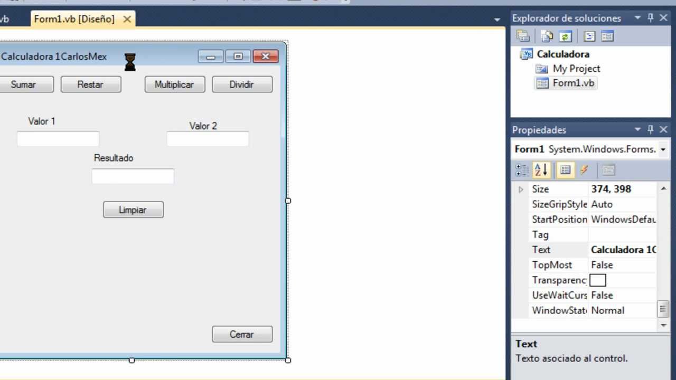Image resolution: width=676 pixels, height=380 pixels.
Task: Click the My Project folder icon
Action: click(x=542, y=69)
